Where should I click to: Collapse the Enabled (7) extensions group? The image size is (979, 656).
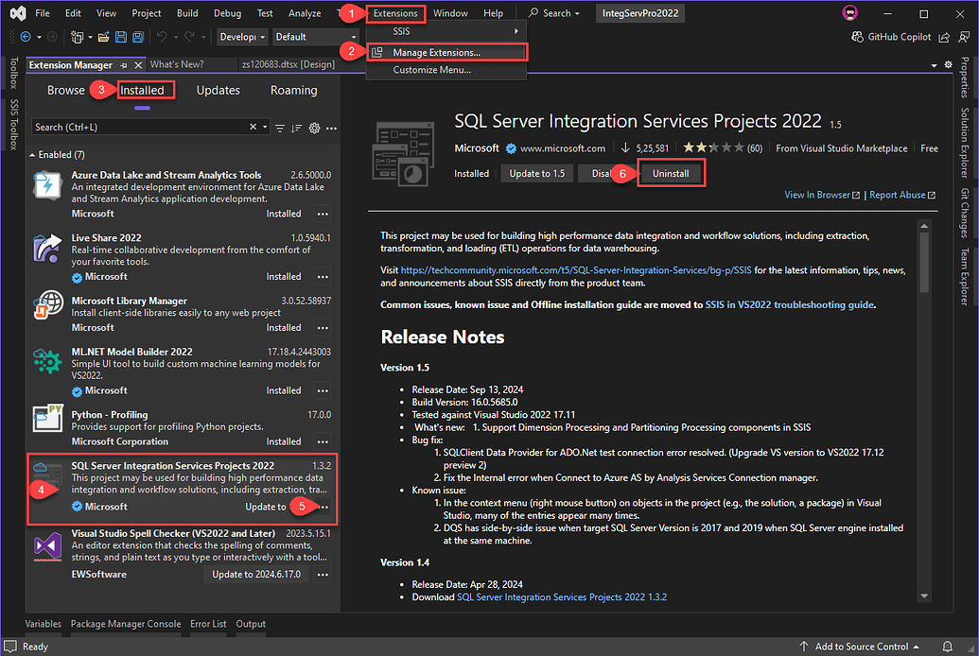[33, 153]
